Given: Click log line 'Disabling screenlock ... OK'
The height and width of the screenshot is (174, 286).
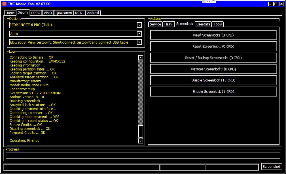Looking at the screenshot, I should (x=30, y=129).
